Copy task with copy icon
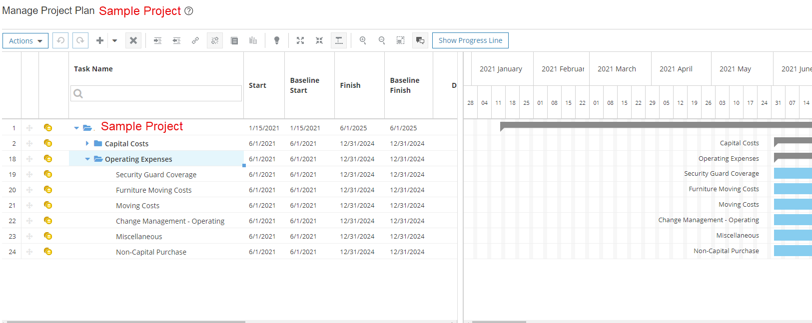The width and height of the screenshot is (812, 323). pos(234,40)
